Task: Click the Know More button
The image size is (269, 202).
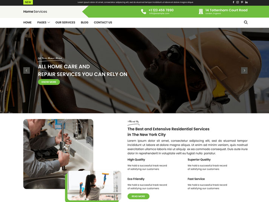Action: coord(49,82)
